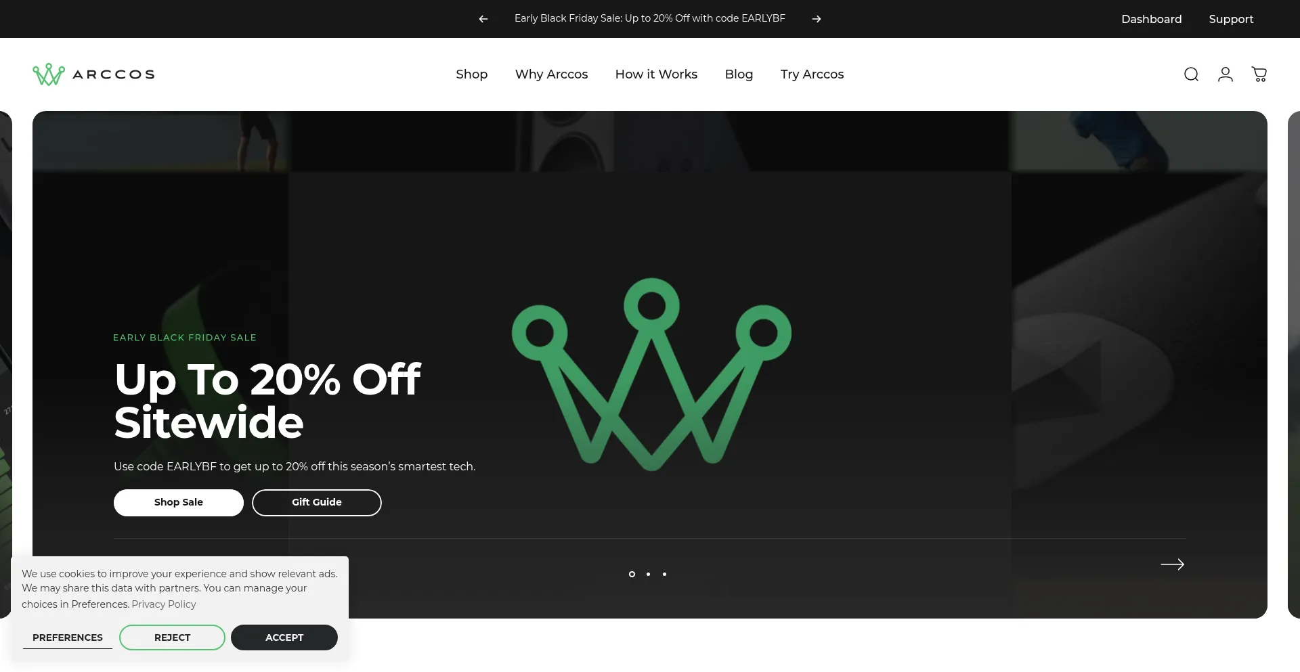This screenshot has width=1300, height=672.
Task: Click the Arccos logo in header
Action: point(93,74)
